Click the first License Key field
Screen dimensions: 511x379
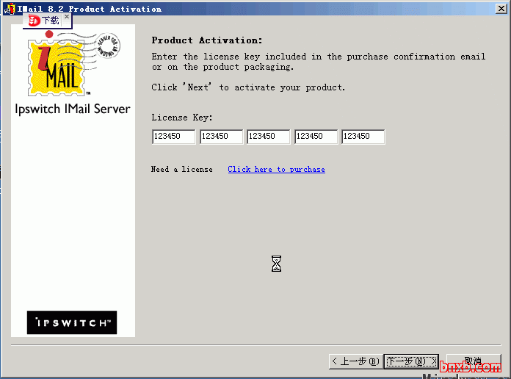174,137
